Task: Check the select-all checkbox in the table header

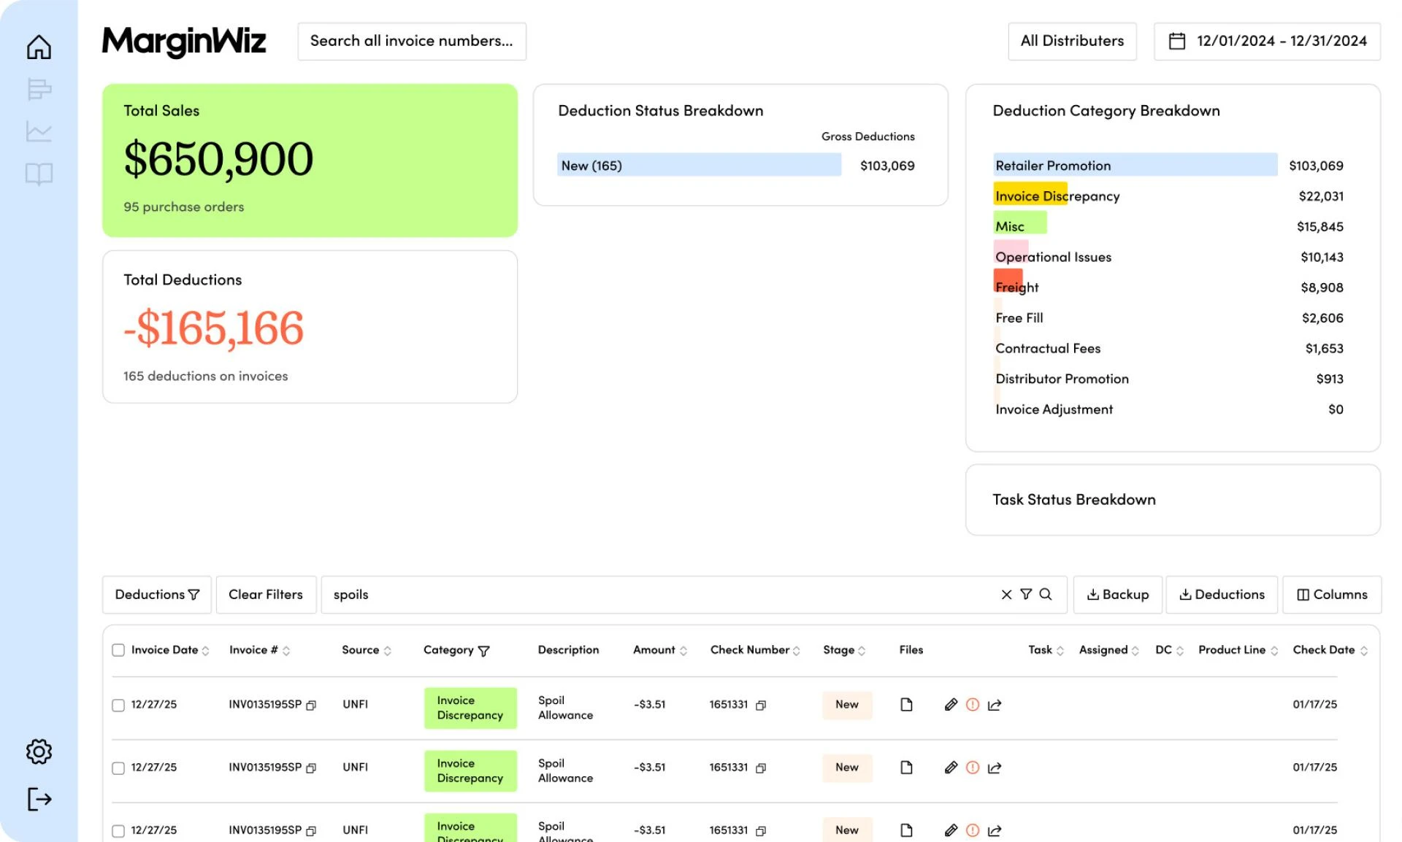Action: (118, 649)
